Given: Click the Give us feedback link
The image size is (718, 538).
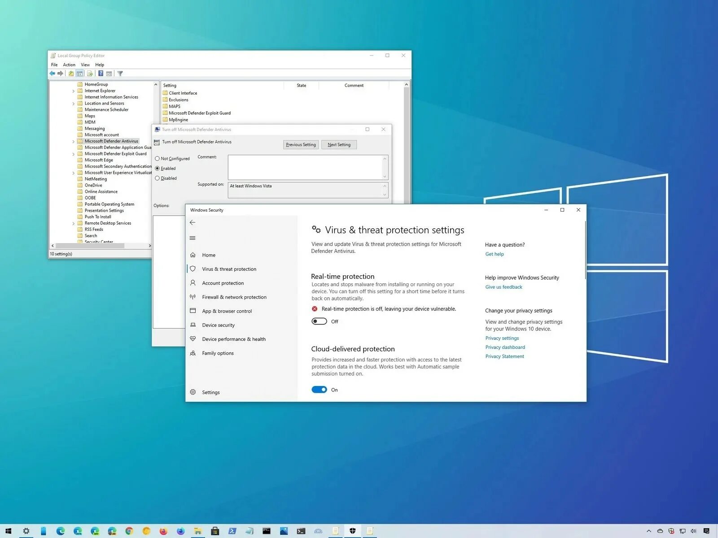Looking at the screenshot, I should pyautogui.click(x=504, y=287).
